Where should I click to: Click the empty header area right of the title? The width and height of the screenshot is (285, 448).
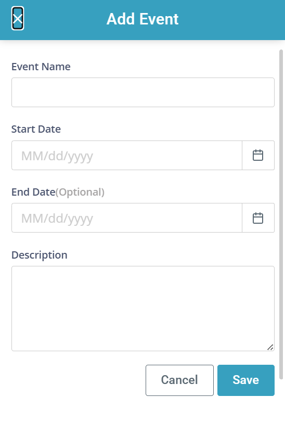click(x=231, y=19)
